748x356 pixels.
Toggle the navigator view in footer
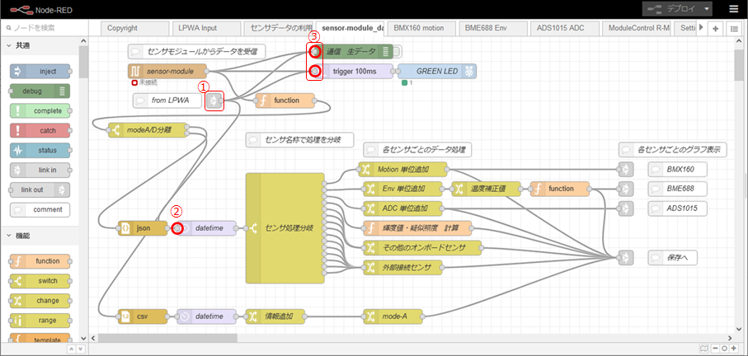pos(703,349)
